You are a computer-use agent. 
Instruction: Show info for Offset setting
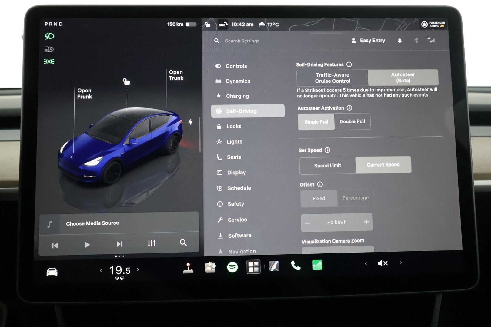coord(320,184)
